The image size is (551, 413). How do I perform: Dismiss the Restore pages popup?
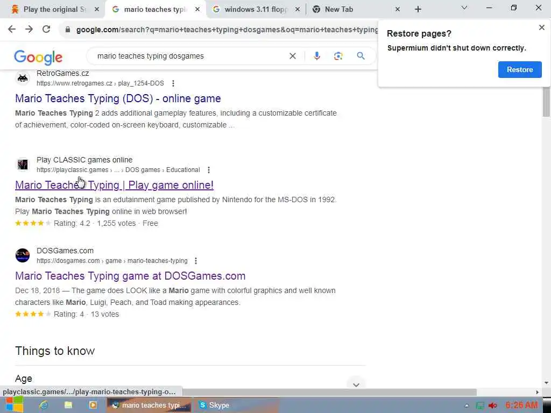(541, 28)
